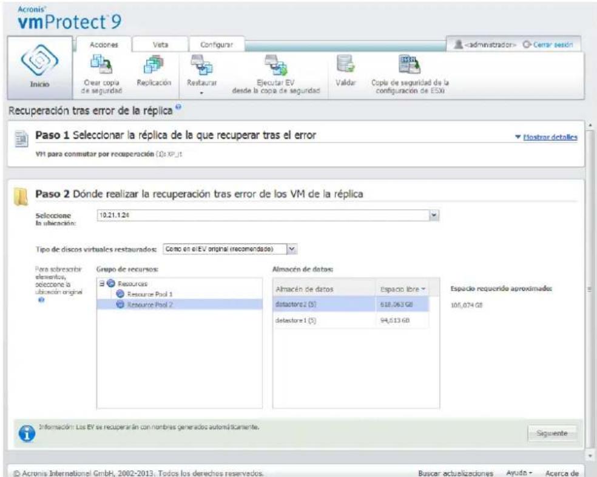Viewport: 597px width, 477px height.
Task: Click the Almacén de datos column header
Action: 325,289
